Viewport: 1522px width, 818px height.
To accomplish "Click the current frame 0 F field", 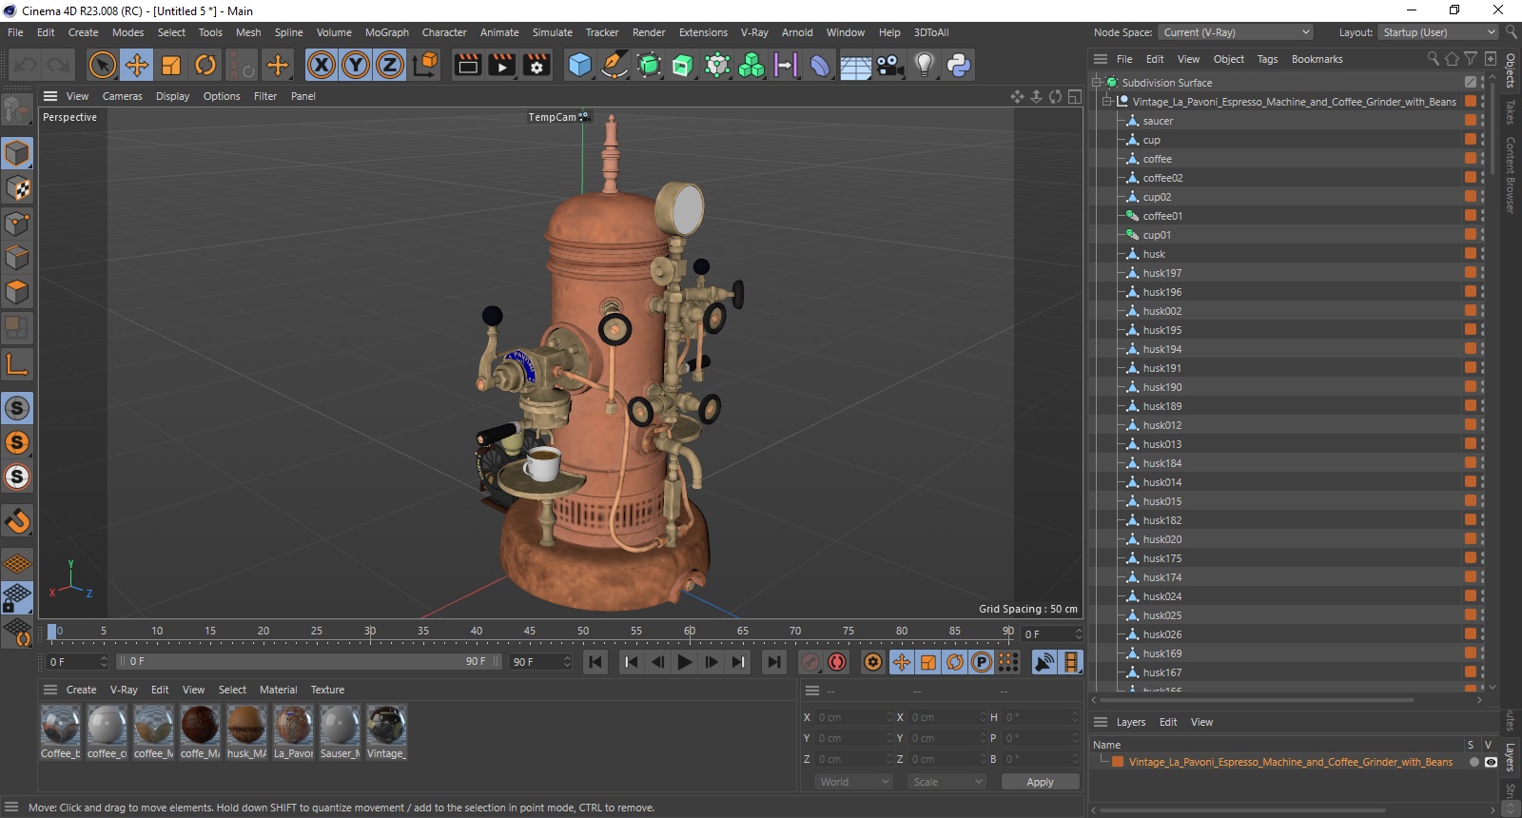I will click(x=78, y=661).
